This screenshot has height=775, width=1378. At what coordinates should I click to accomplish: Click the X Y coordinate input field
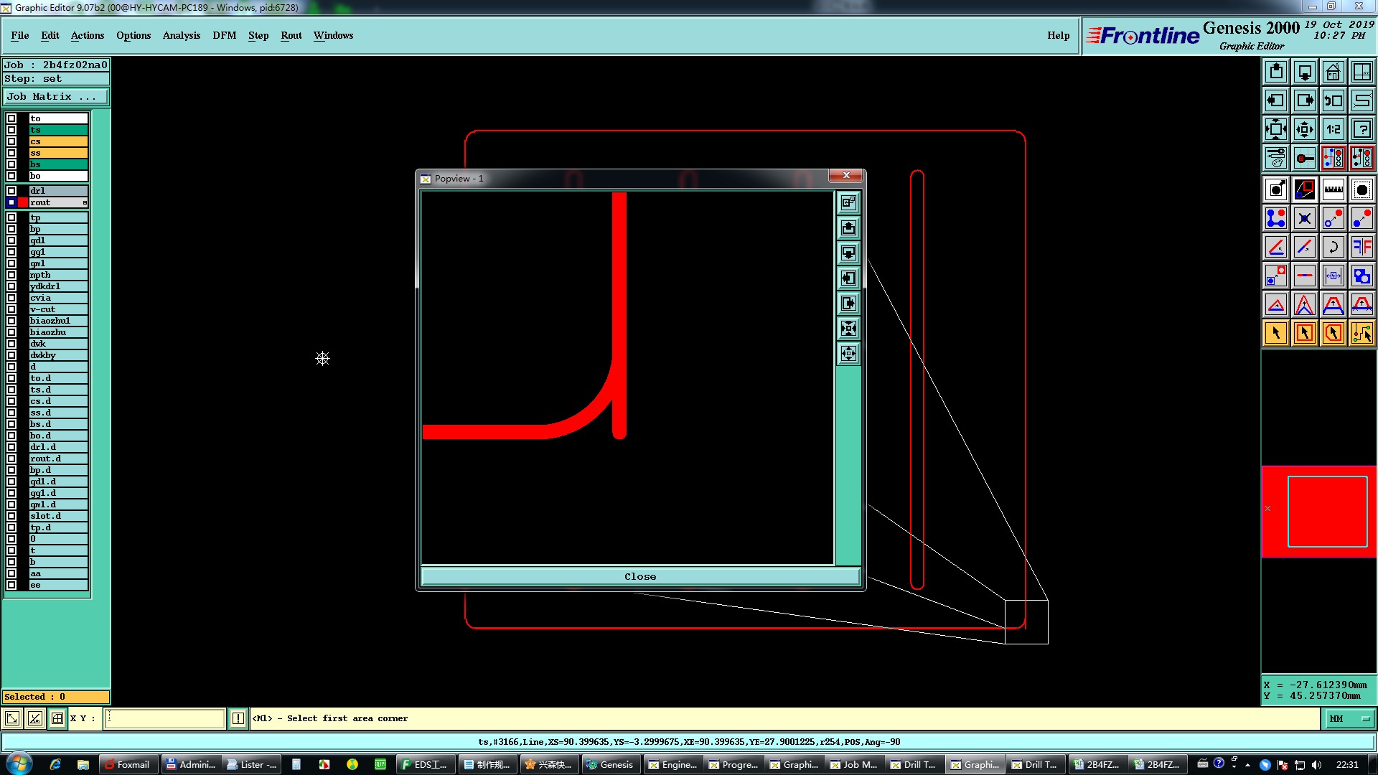[165, 718]
